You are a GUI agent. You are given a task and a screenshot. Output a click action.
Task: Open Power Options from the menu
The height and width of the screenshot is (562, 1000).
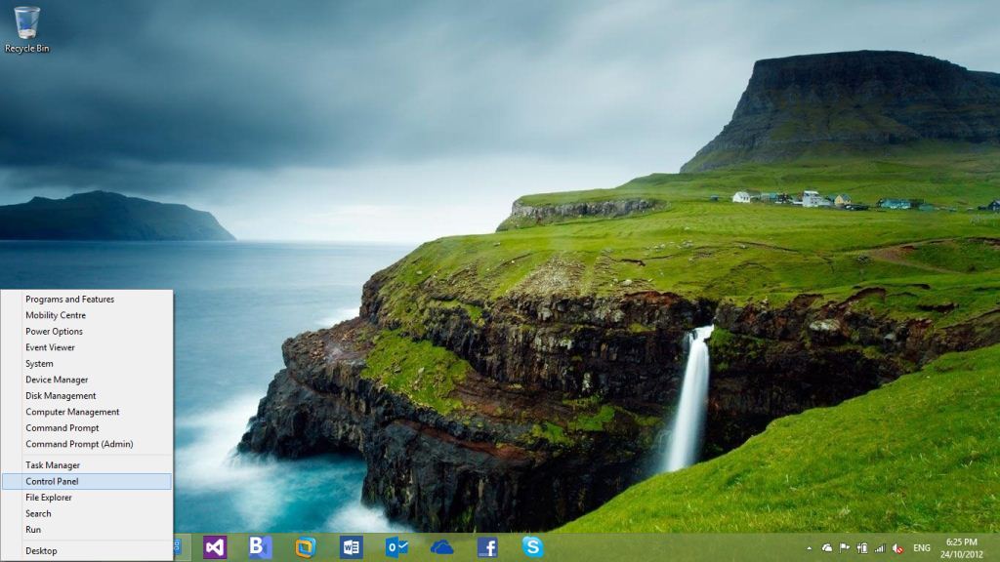click(x=87, y=332)
